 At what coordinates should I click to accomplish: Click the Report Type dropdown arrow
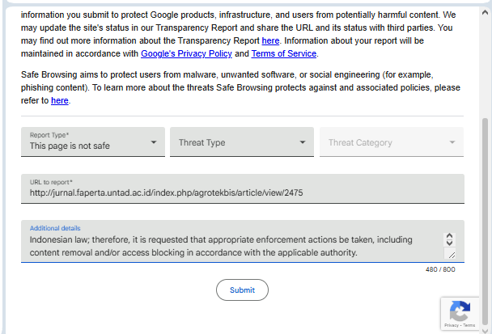(154, 143)
